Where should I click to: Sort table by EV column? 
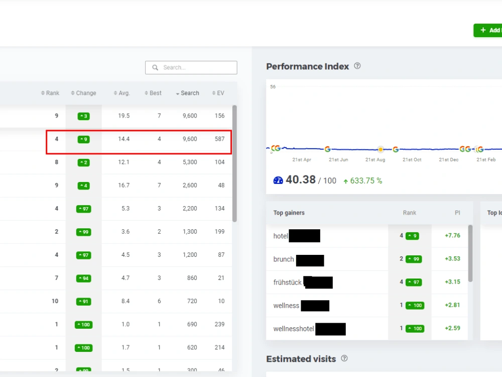218,93
